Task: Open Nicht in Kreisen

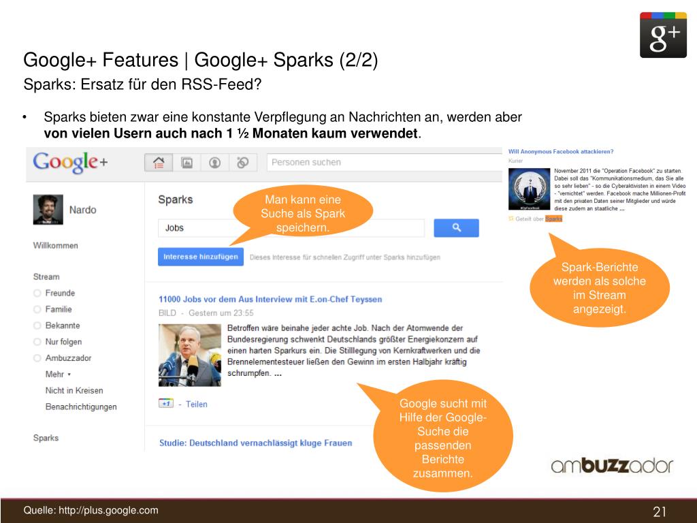Action: (74, 390)
